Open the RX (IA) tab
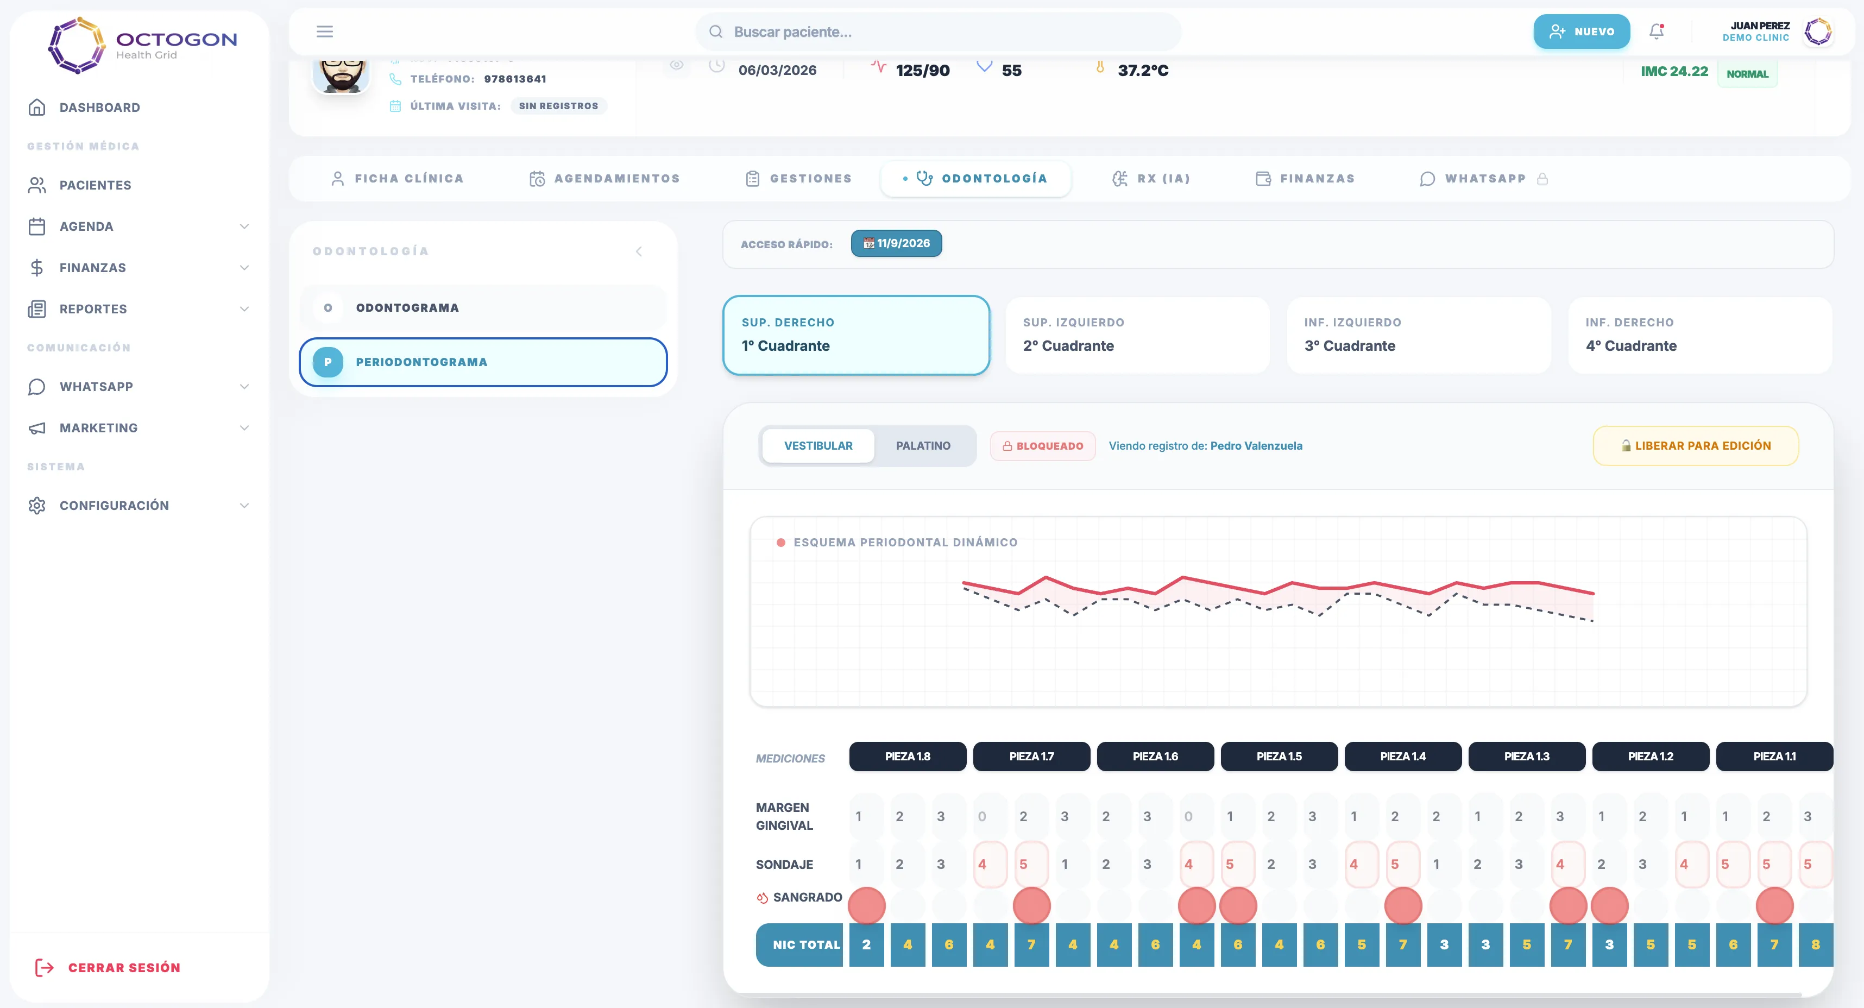Screen dimensions: 1864x1008 click(1150, 178)
